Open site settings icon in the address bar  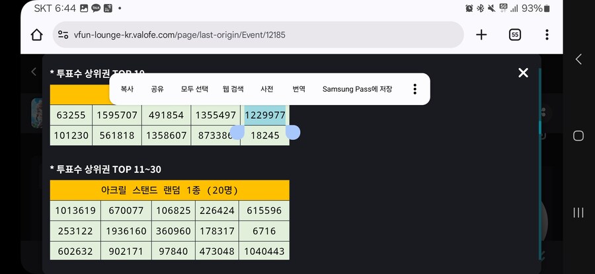(x=63, y=35)
